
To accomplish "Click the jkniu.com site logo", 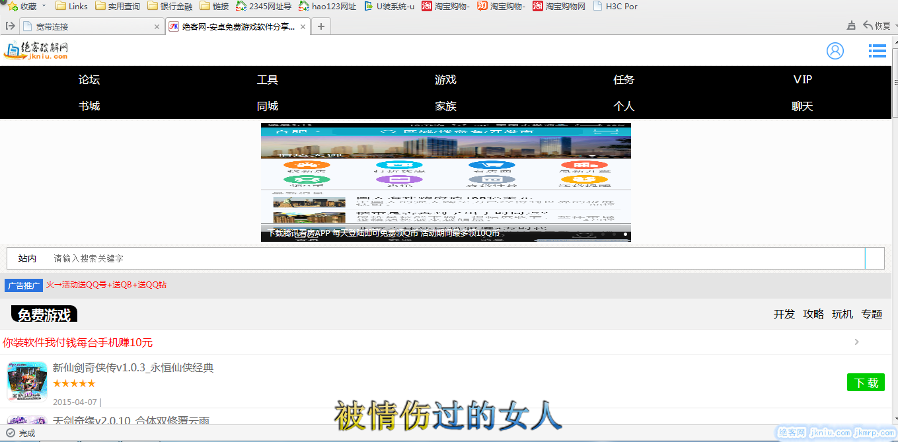I will [36, 50].
